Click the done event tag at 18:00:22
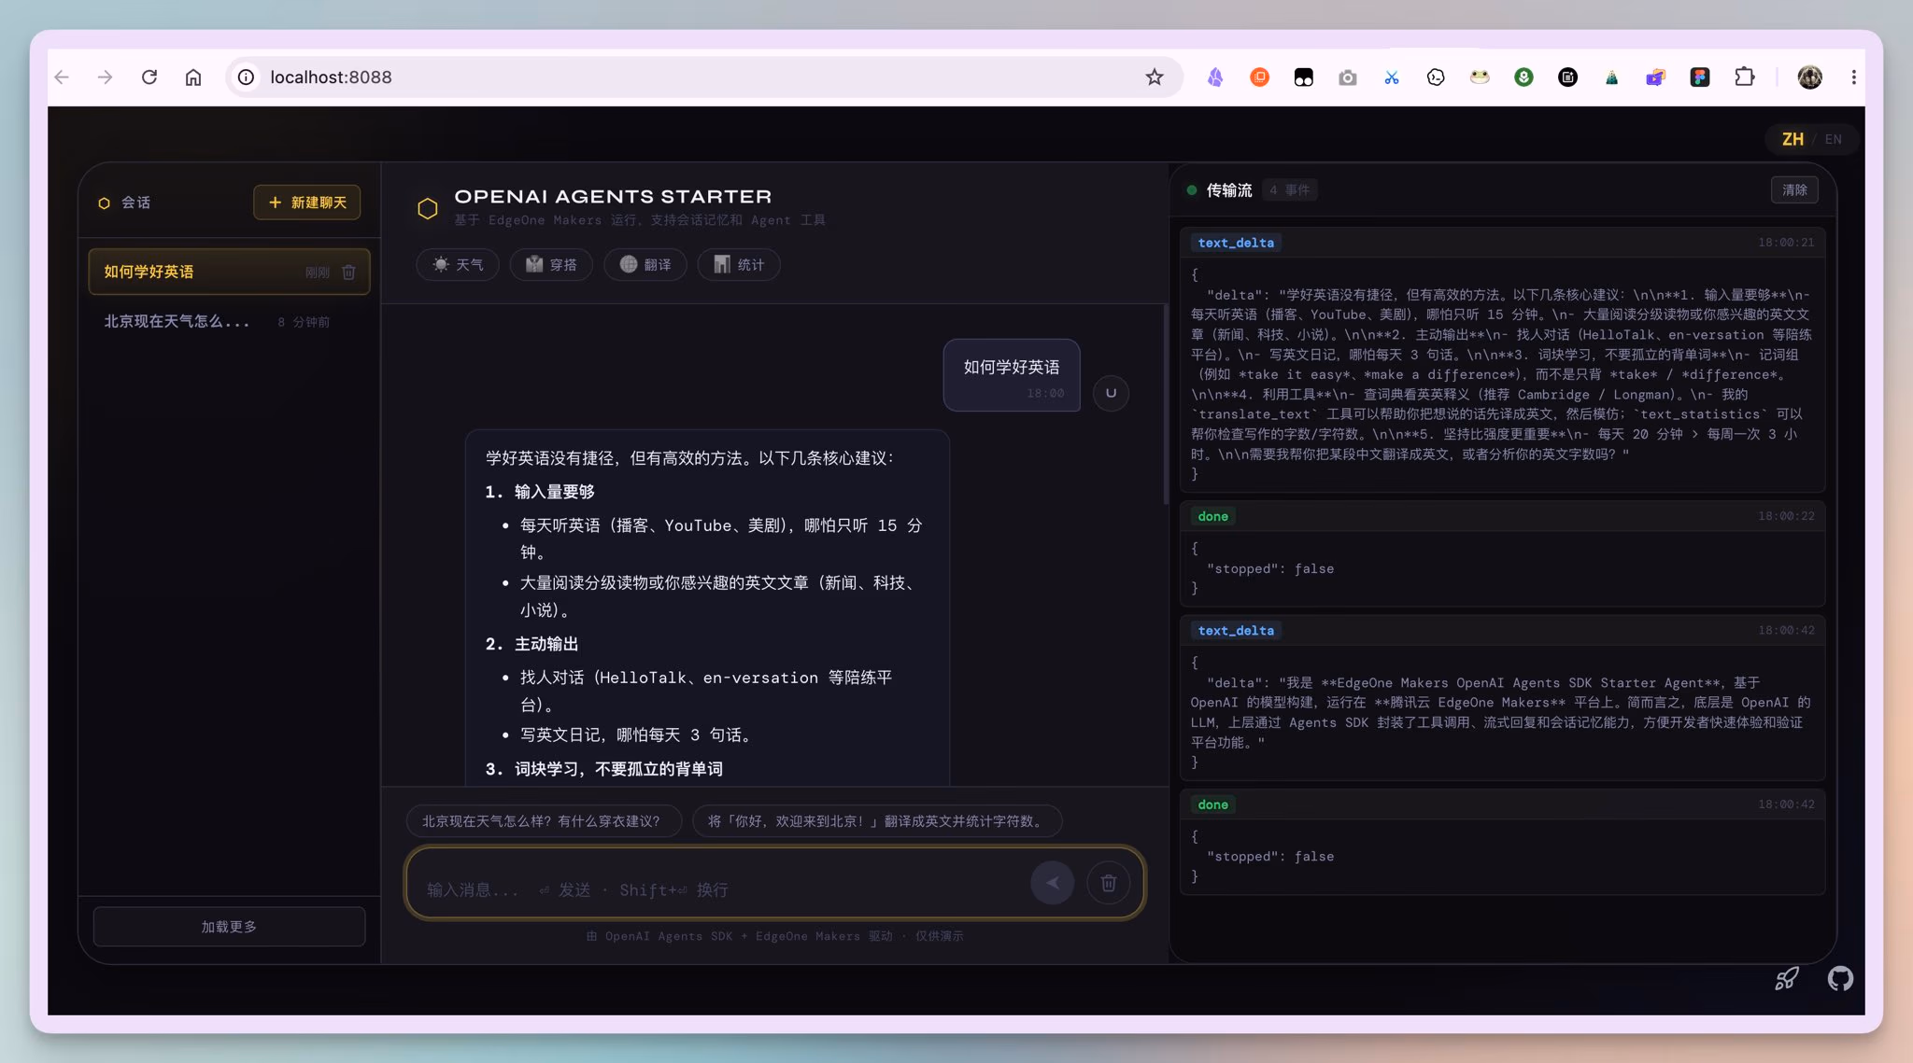This screenshot has height=1063, width=1913. pyautogui.click(x=1212, y=516)
